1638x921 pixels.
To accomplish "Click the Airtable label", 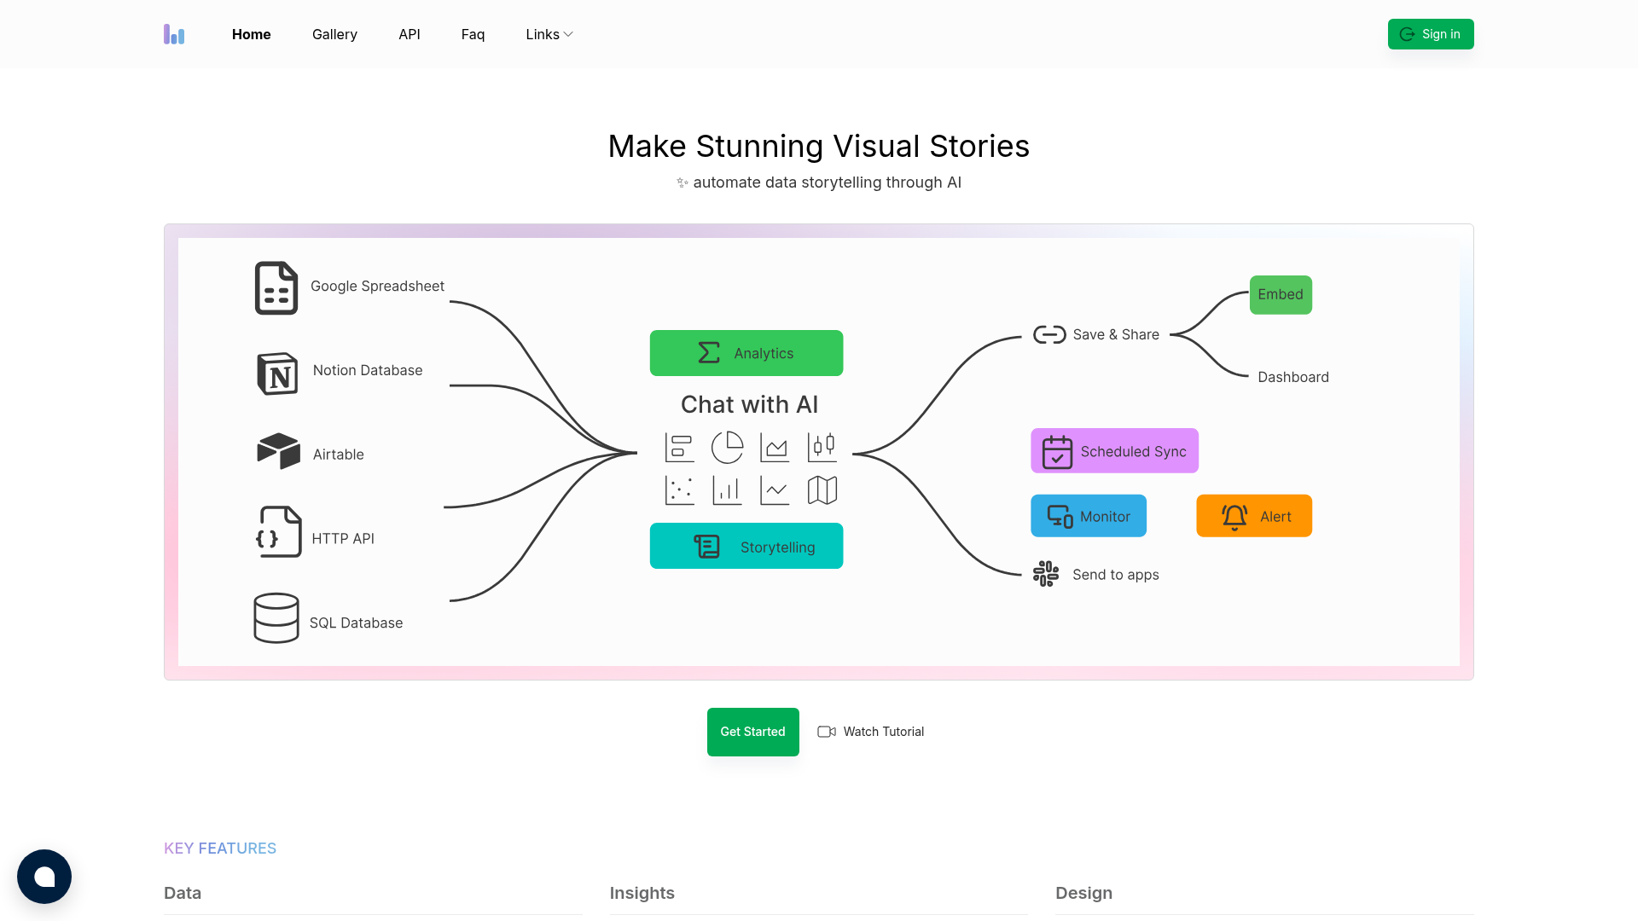I will pos(339,455).
